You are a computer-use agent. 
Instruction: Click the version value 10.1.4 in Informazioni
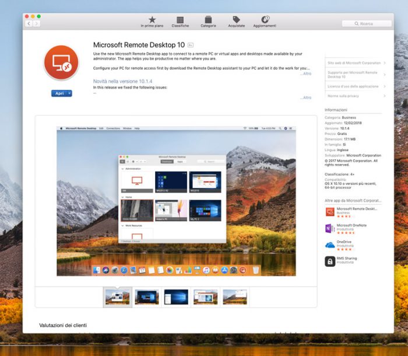point(344,128)
